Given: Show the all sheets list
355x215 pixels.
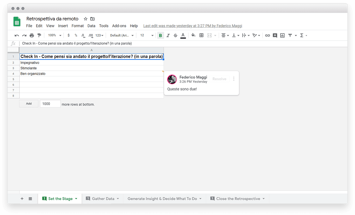Looking at the screenshot, I should pyautogui.click(x=30, y=199).
